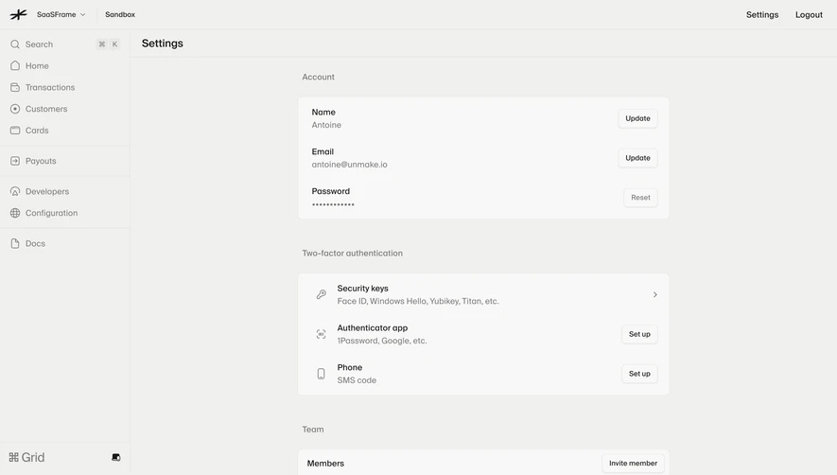Image resolution: width=837 pixels, height=475 pixels.
Task: Click the Developers icon in sidebar
Action: (15, 191)
